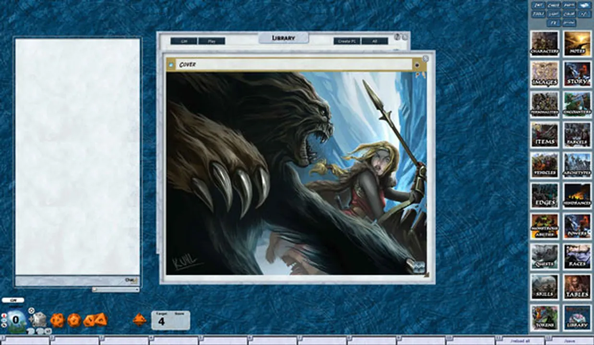Click the Save hotkey button
The height and width of the screenshot is (345, 594).
[x=569, y=341]
